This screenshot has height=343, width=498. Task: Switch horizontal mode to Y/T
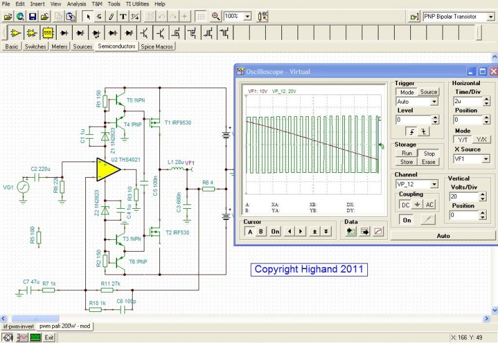click(463, 139)
